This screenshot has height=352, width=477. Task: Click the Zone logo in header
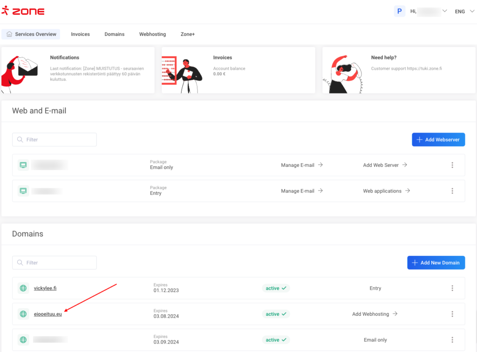tap(23, 11)
